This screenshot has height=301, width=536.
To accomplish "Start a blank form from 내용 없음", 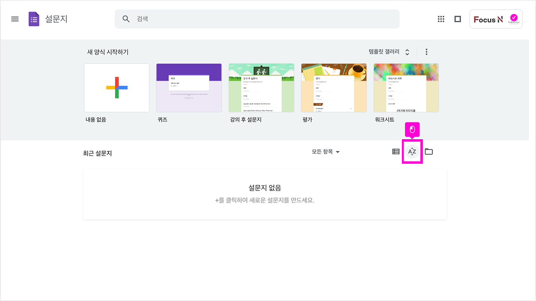I will (116, 88).
